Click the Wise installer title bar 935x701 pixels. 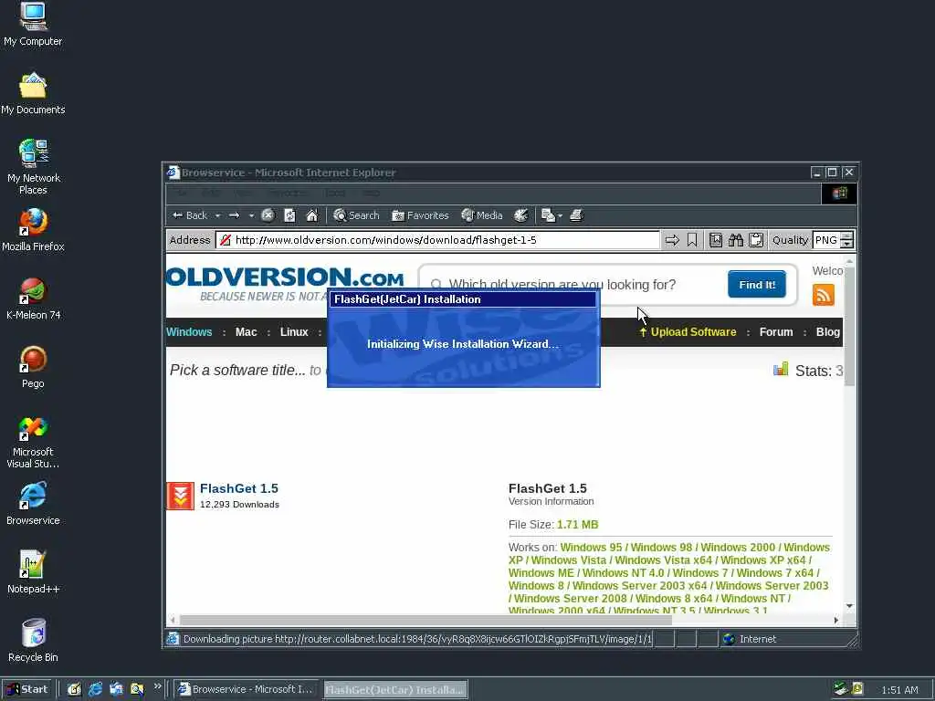pos(463,299)
